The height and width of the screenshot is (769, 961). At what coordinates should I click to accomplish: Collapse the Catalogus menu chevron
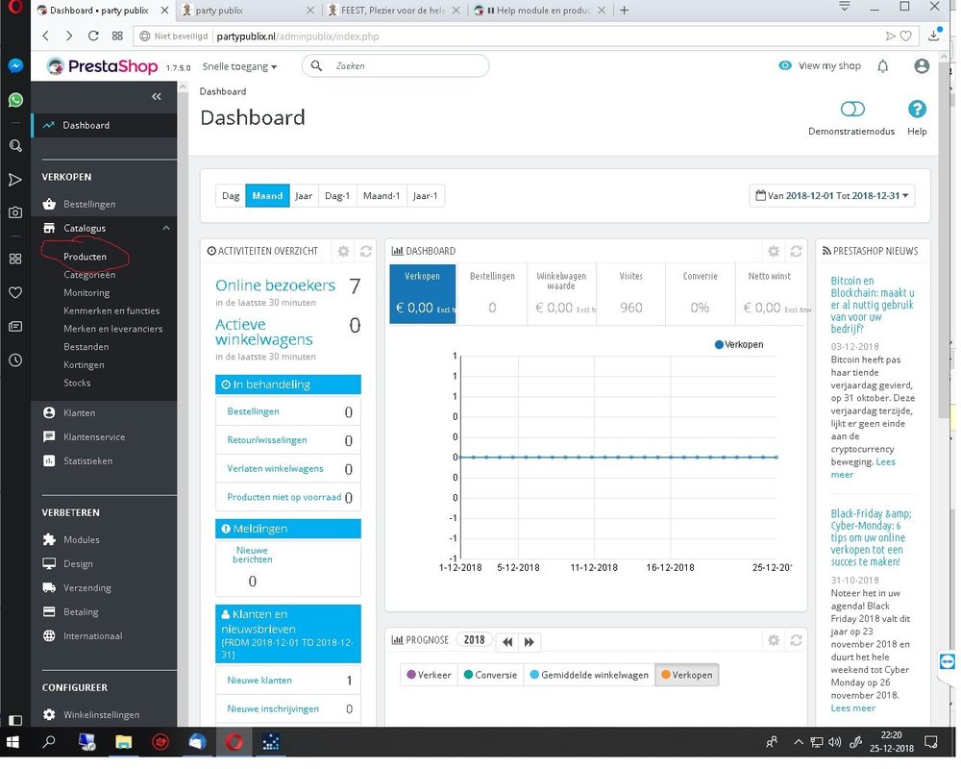click(166, 228)
